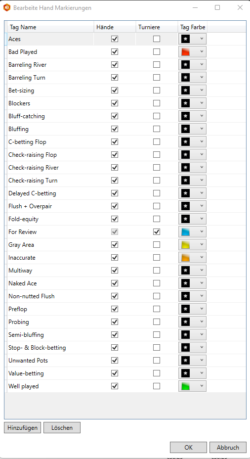Click the black star icon for Bluffing

coord(185,129)
